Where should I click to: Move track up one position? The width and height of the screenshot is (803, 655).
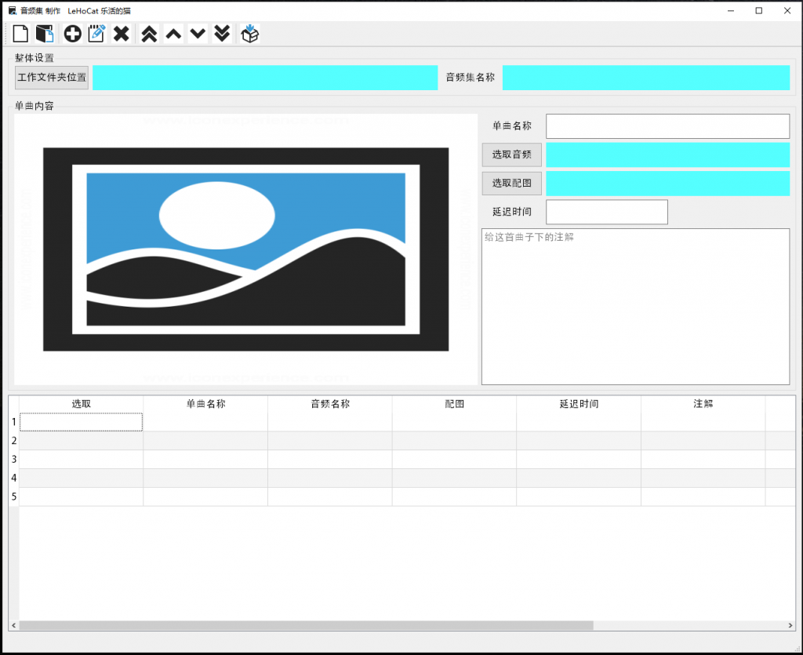pyautogui.click(x=173, y=34)
